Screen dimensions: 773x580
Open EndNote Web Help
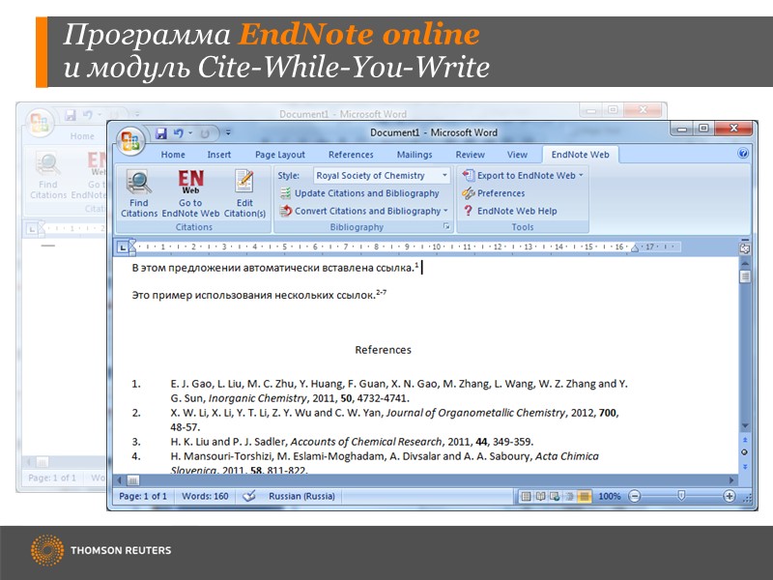click(510, 211)
